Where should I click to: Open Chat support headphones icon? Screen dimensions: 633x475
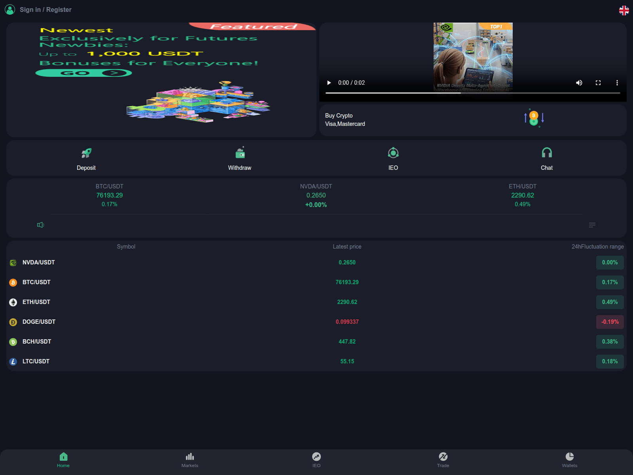pos(547,153)
